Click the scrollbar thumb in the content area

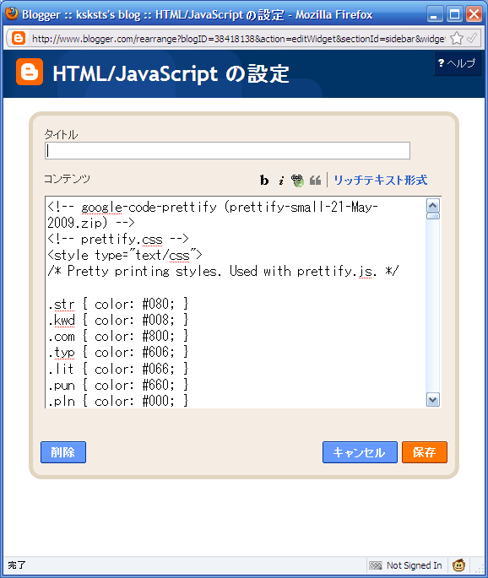[432, 216]
